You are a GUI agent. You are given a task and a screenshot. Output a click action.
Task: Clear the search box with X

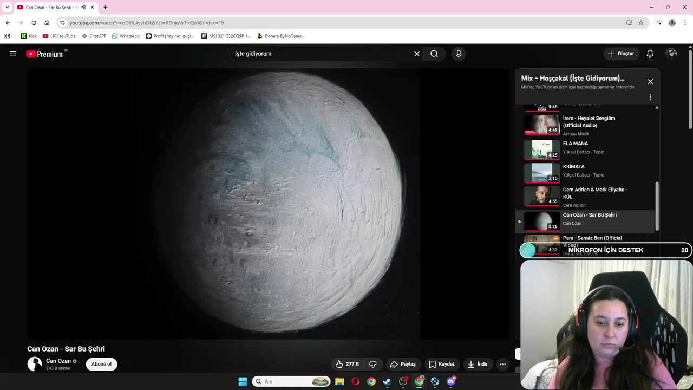click(x=417, y=54)
